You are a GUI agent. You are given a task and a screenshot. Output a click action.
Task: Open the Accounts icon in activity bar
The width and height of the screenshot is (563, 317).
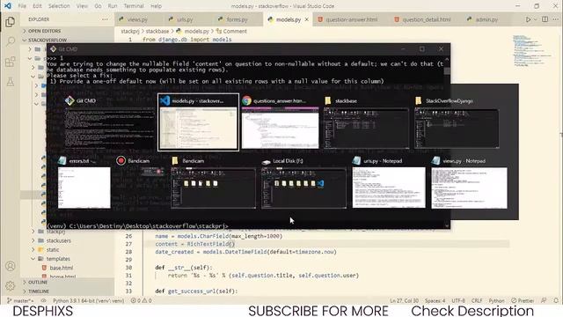[x=10, y=266]
